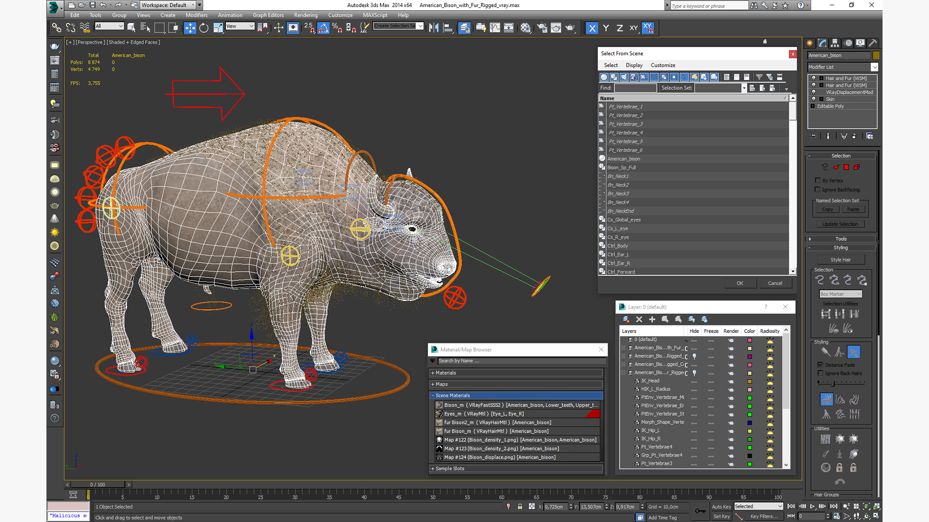929x522 pixels.
Task: Expand the Maps group in Material Browser
Action: [x=516, y=384]
